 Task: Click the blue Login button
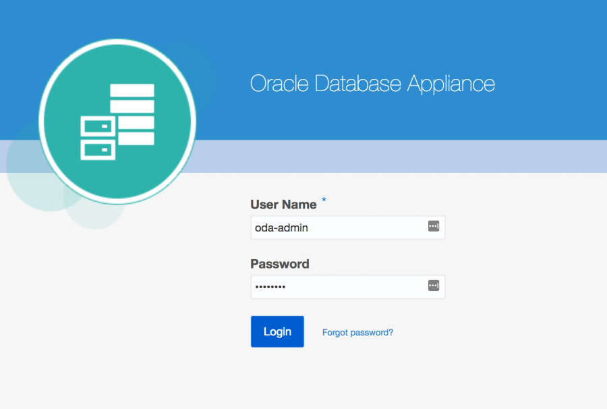point(277,331)
